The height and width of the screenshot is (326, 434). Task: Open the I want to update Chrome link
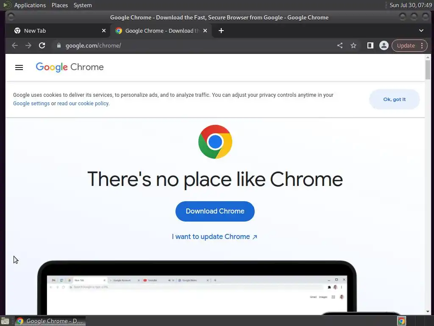tap(214, 237)
